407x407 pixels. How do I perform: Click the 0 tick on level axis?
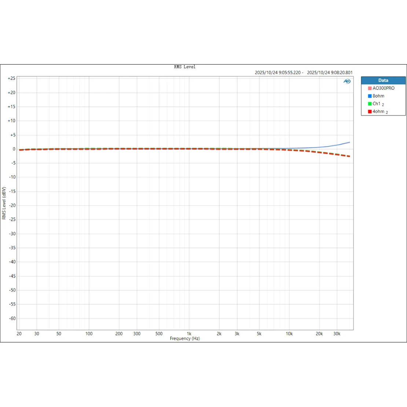[14, 149]
